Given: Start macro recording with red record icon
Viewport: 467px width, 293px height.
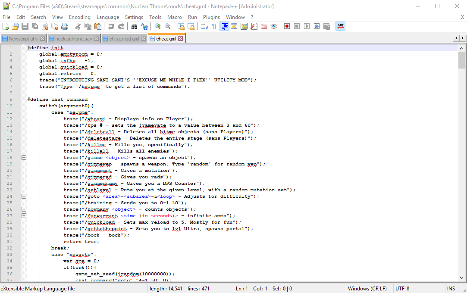Looking at the screenshot, I should [x=287, y=26].
